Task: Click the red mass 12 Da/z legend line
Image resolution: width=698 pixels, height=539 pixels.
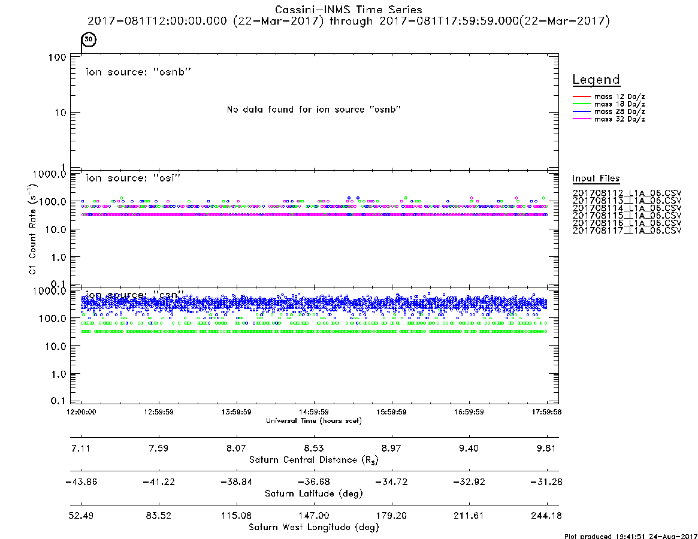Action: pos(581,96)
